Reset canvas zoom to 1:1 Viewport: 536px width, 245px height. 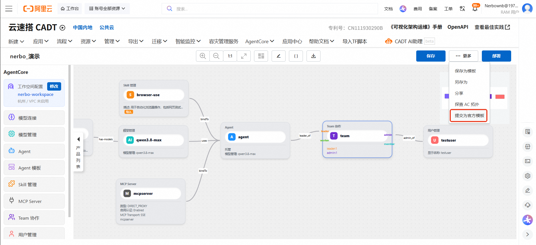tap(230, 56)
